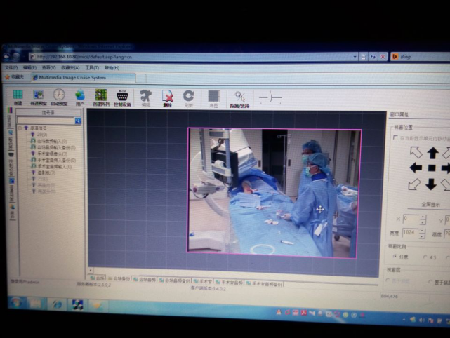The image size is (450, 338).
Task: Click the left arrow in window position pad
Action: pyautogui.click(x=416, y=168)
